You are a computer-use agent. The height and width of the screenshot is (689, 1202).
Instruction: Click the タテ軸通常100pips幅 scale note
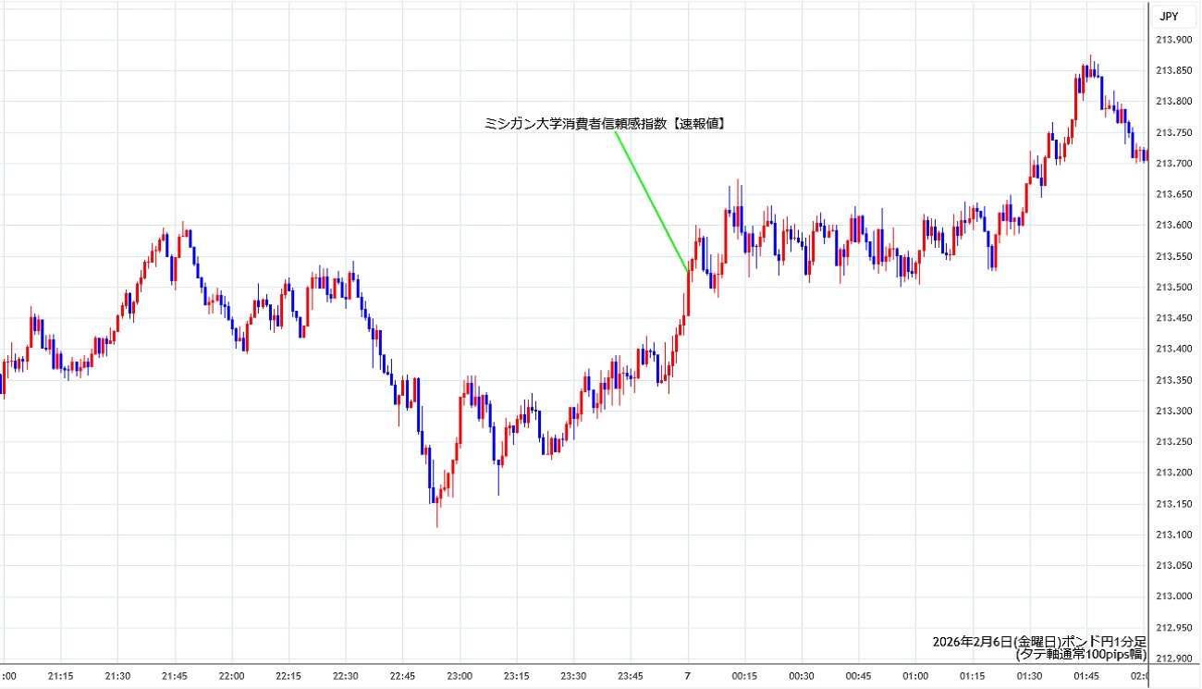pos(1081,654)
